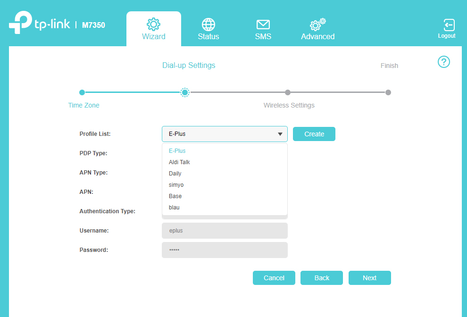Click the Finish step label
The image size is (467, 317).
(389, 66)
